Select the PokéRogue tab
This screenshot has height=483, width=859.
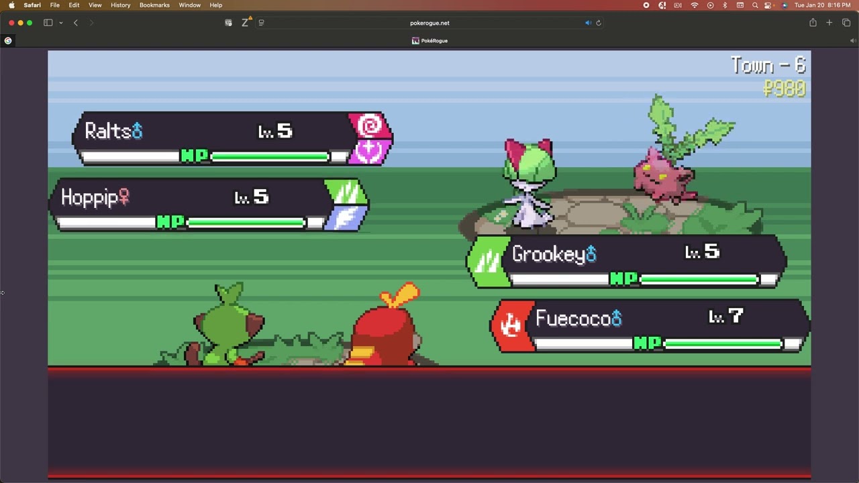pos(429,41)
